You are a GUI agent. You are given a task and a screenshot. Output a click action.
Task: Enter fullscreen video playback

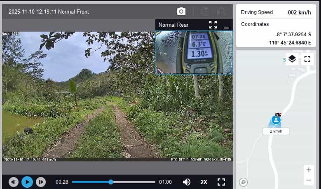click(221, 182)
